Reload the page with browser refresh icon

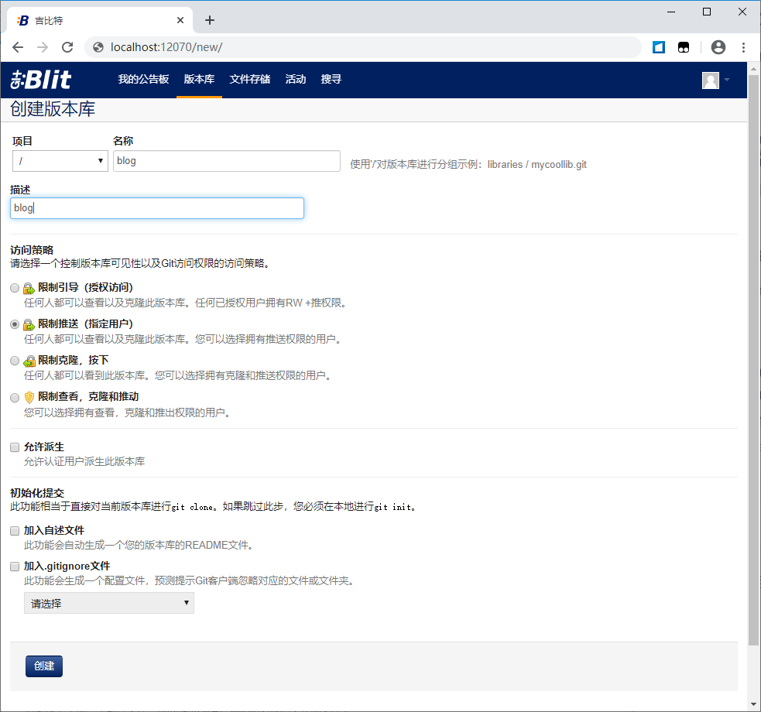point(67,47)
